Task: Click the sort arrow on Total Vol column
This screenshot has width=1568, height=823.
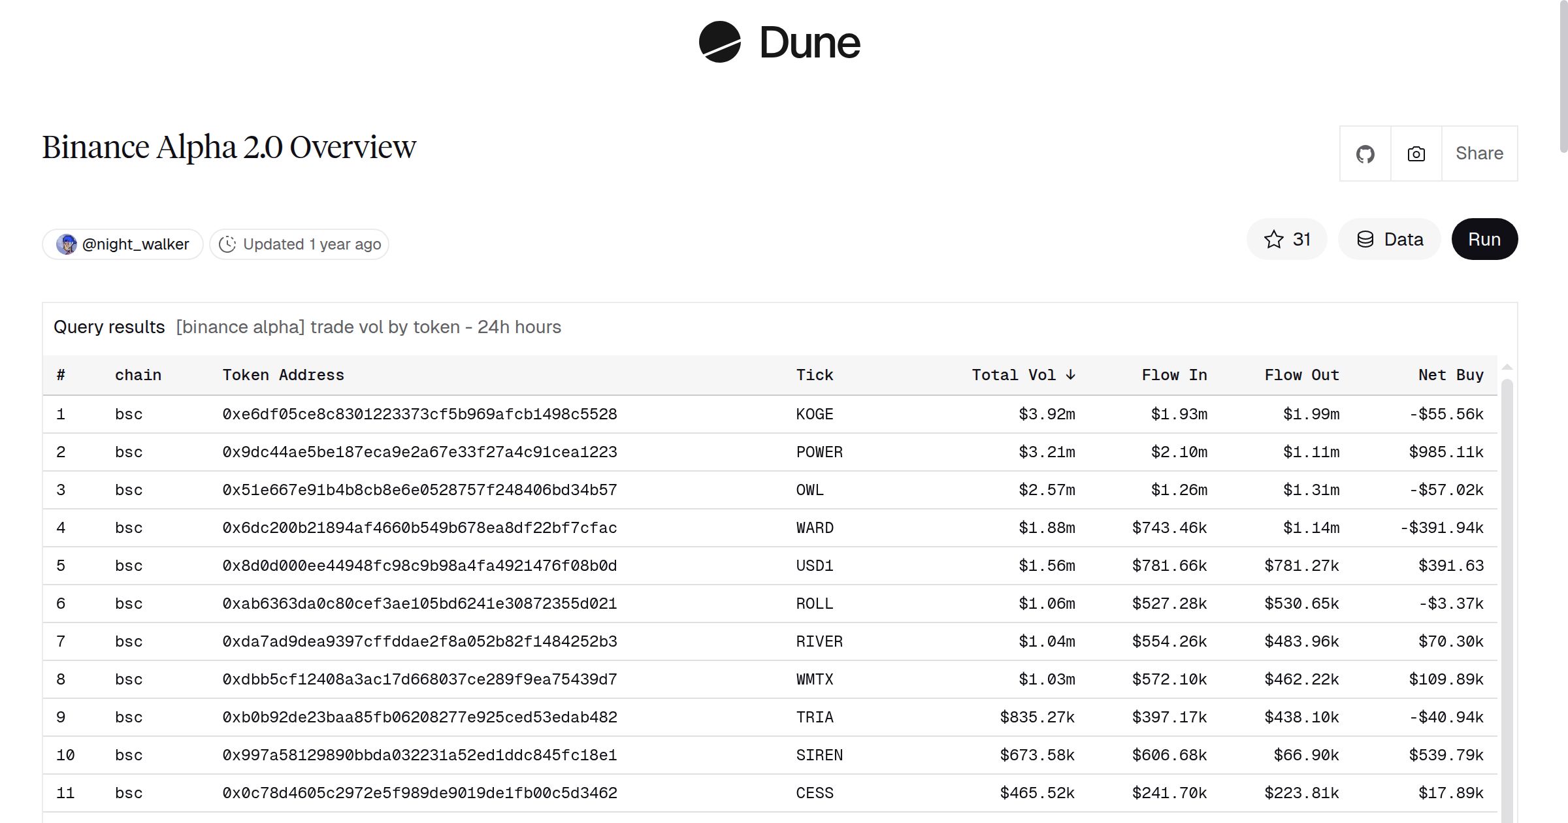Action: [x=1071, y=375]
